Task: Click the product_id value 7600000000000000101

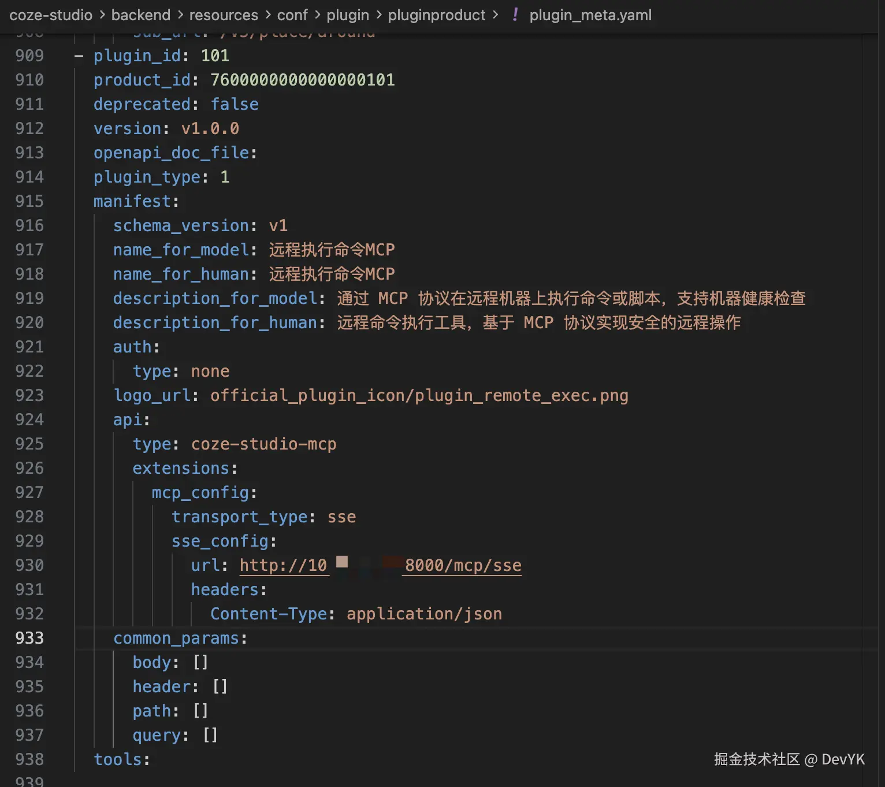Action: point(303,80)
